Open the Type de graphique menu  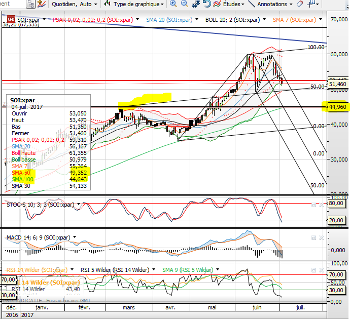[x=138, y=4]
